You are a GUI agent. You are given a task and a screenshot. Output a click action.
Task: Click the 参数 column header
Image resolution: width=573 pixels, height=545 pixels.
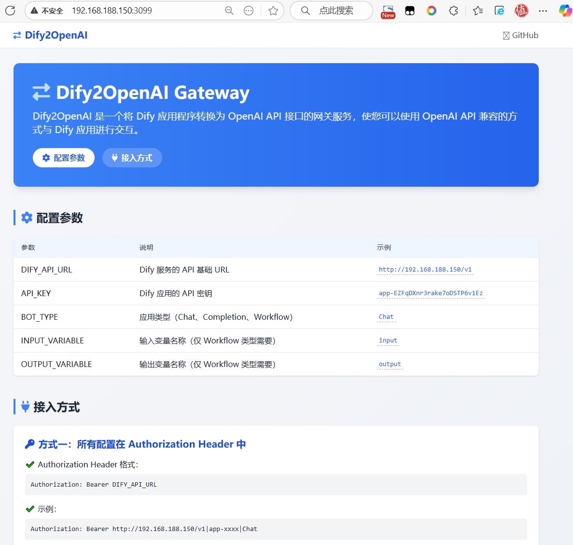pos(28,247)
